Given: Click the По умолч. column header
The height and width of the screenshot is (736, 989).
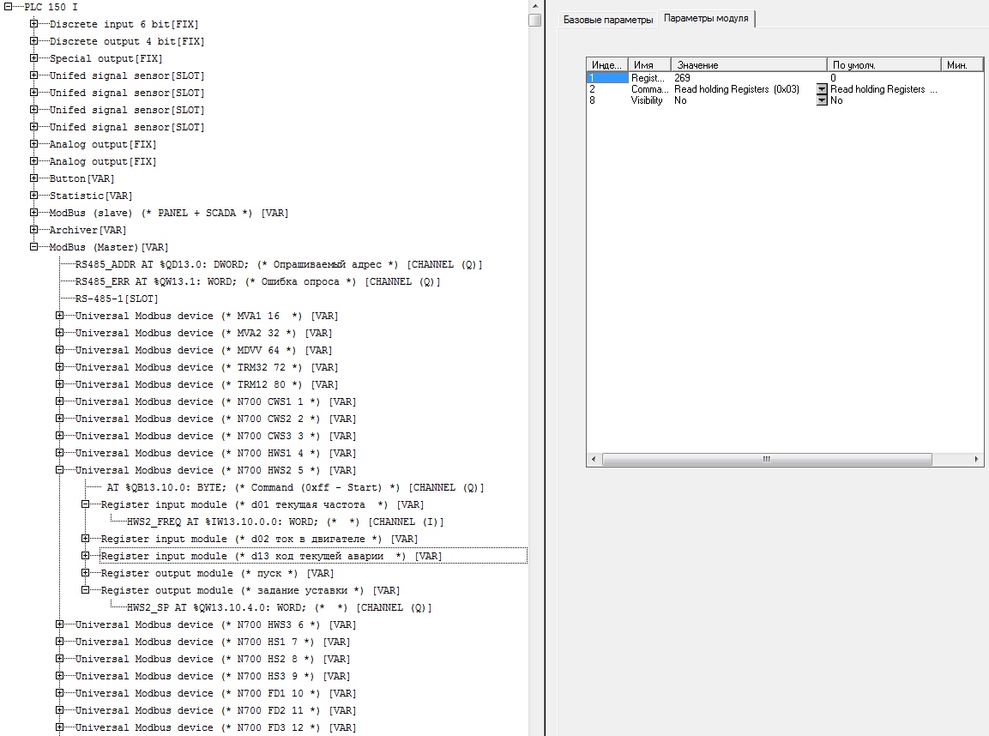Looking at the screenshot, I should coord(883,64).
